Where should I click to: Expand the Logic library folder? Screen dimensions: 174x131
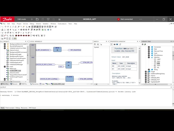click(149, 53)
